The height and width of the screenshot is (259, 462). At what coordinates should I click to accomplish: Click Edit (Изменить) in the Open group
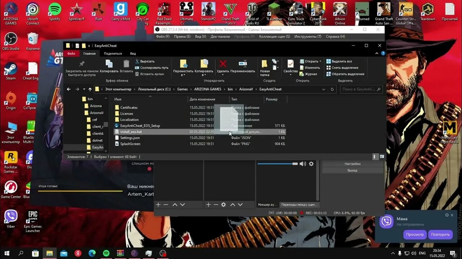tap(309, 68)
